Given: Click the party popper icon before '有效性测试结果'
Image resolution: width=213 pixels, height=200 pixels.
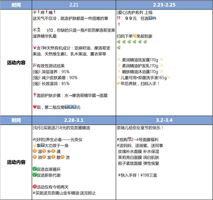Looking at the screenshot, I should [x=35, y=65].
